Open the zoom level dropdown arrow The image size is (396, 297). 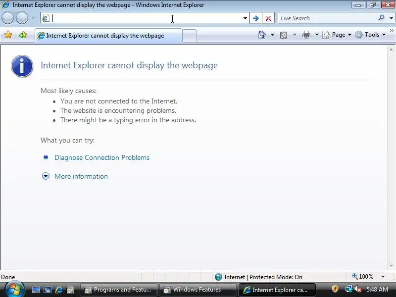[x=383, y=277]
